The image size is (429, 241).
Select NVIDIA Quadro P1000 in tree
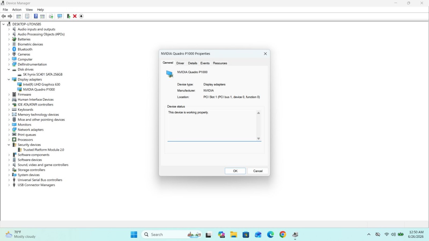39,90
